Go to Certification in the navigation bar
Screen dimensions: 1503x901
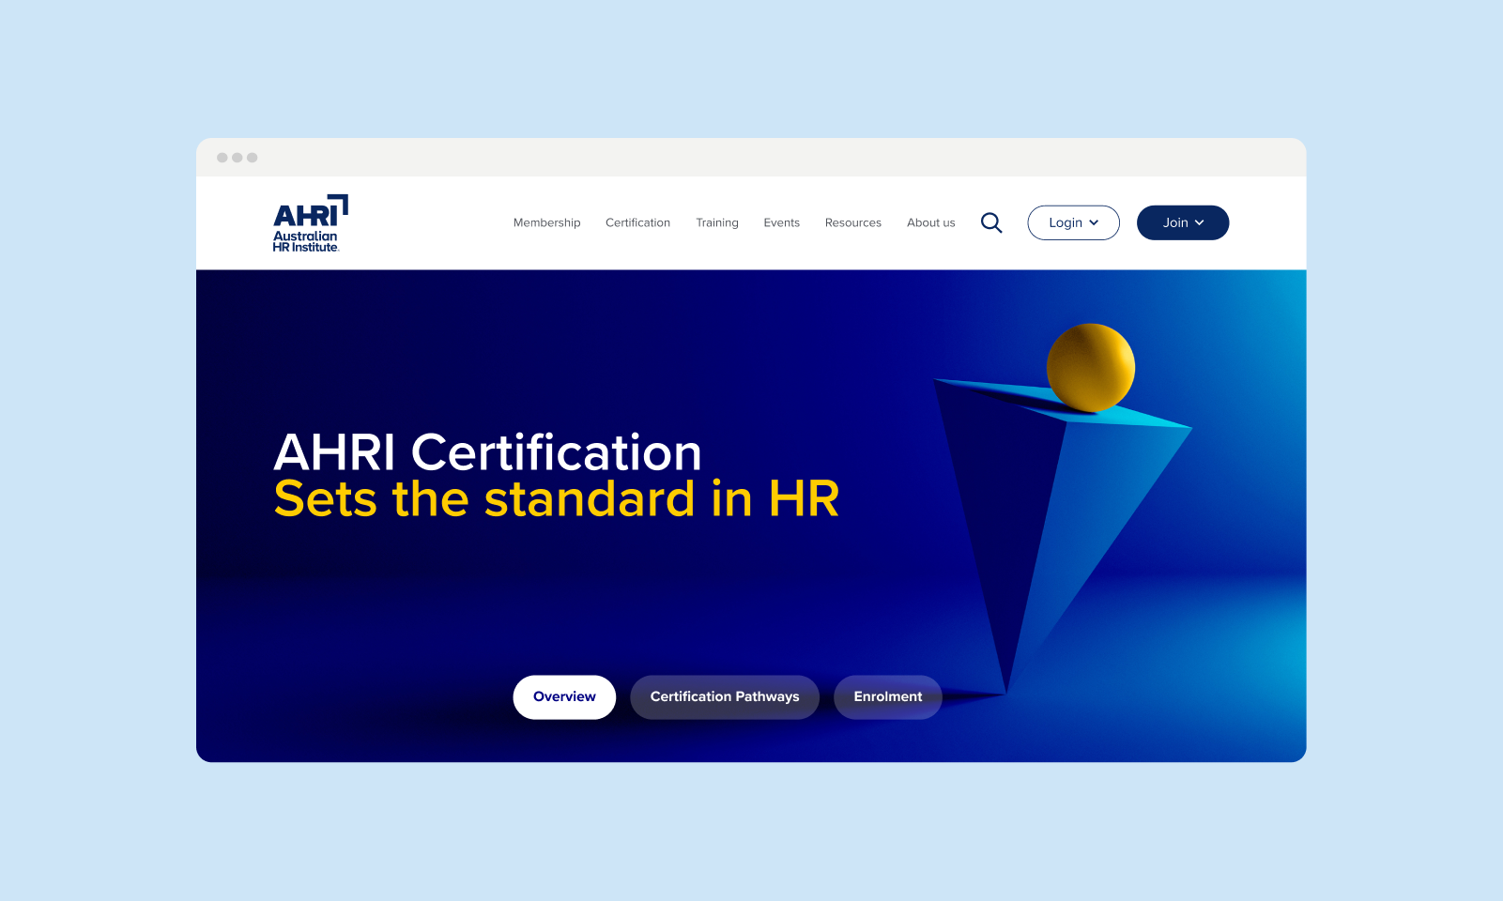pos(637,222)
